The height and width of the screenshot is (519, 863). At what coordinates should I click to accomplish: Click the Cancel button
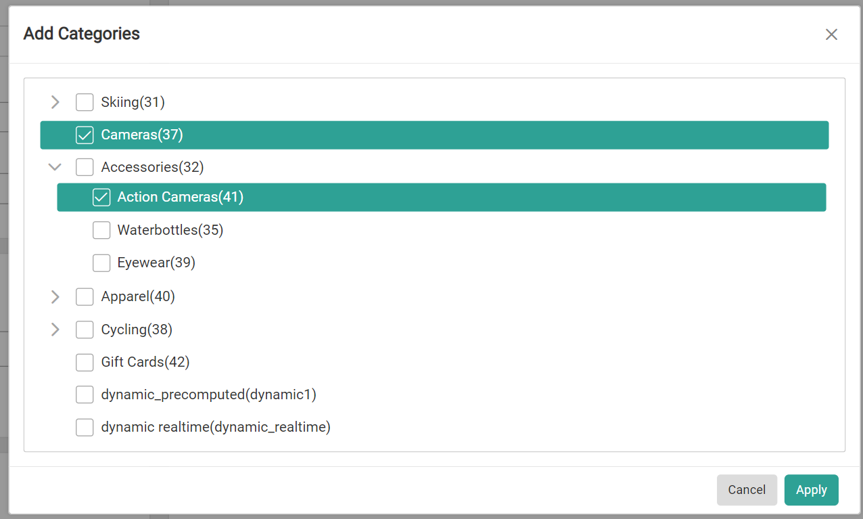tap(747, 490)
